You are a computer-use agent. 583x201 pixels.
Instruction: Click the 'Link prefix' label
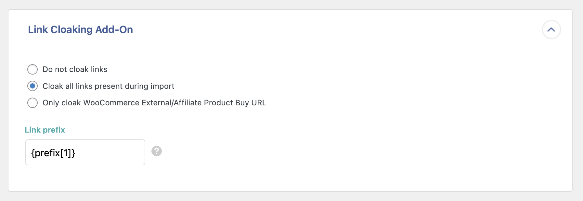[x=45, y=130]
